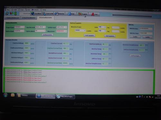The height and width of the screenshot is (120, 161).
Task: Expand the first SOC percent dropdown
Action: point(102,27)
